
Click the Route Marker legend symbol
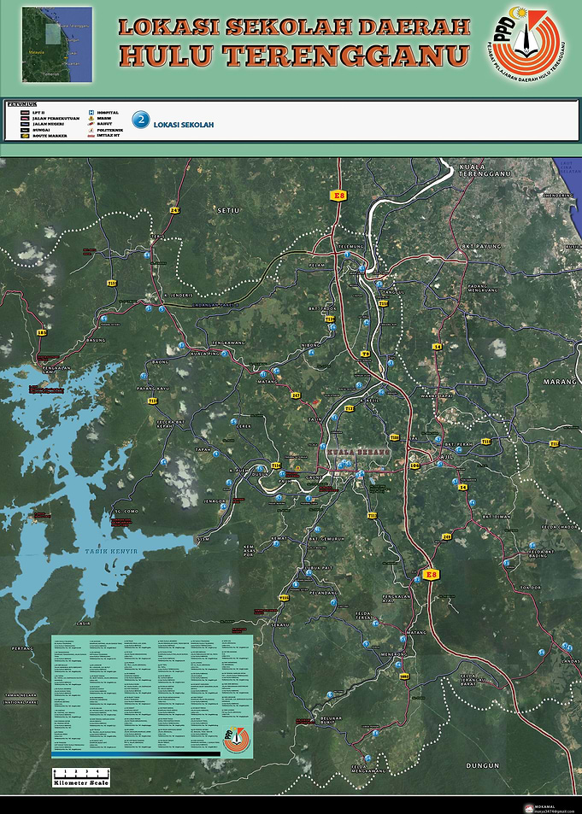(25, 136)
